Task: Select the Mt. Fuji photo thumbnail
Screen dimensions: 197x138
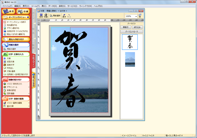Action: [130, 59]
